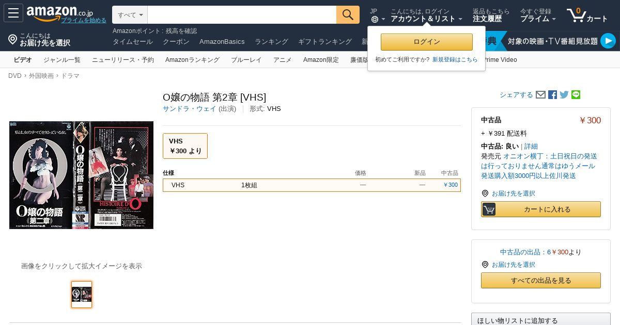Select the Amazon限定 tab
This screenshot has width=620, height=325.
(321, 60)
